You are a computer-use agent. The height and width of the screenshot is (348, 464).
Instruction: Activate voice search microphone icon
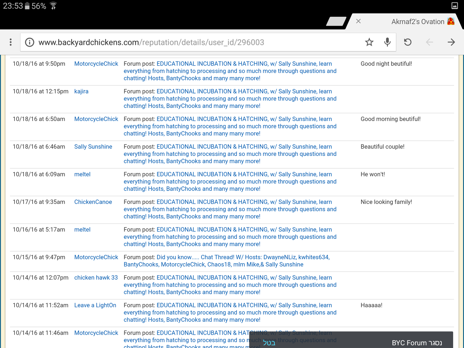click(387, 42)
